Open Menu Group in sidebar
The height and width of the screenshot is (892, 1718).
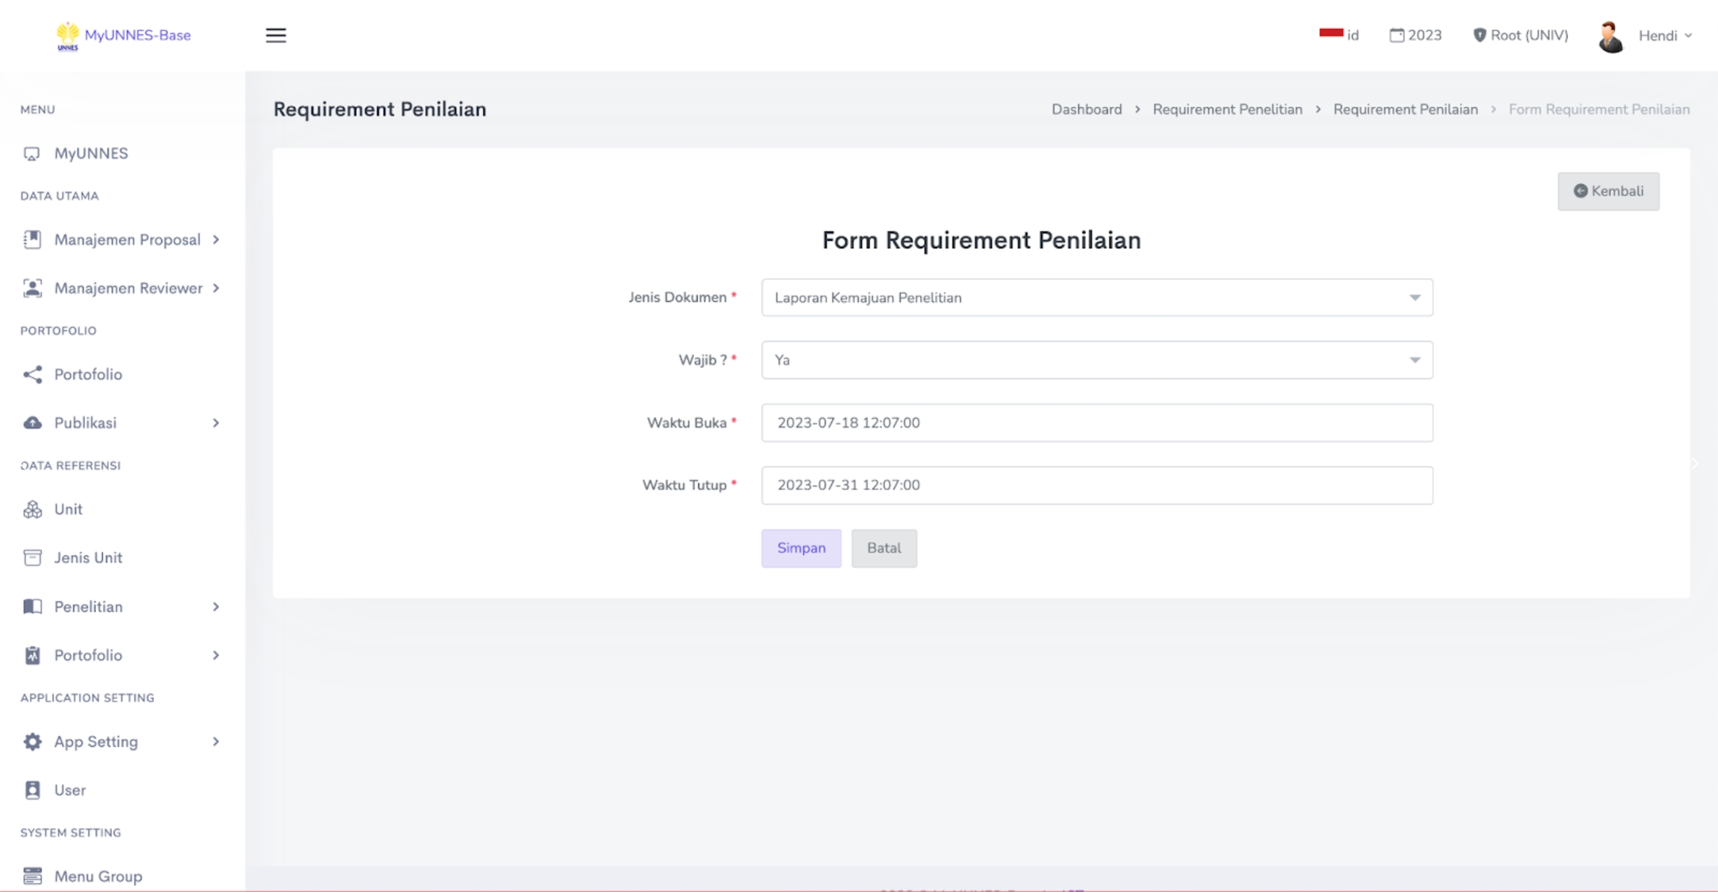click(97, 876)
